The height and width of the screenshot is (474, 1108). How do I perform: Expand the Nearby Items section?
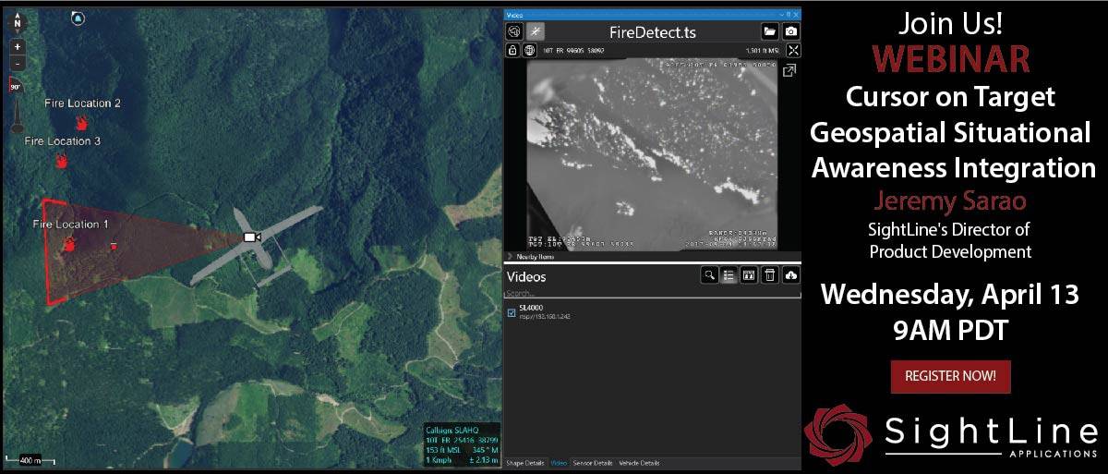[536, 256]
